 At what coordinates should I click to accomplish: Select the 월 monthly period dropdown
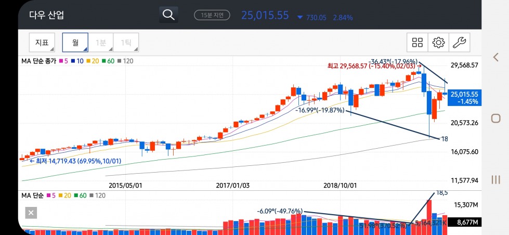point(75,42)
